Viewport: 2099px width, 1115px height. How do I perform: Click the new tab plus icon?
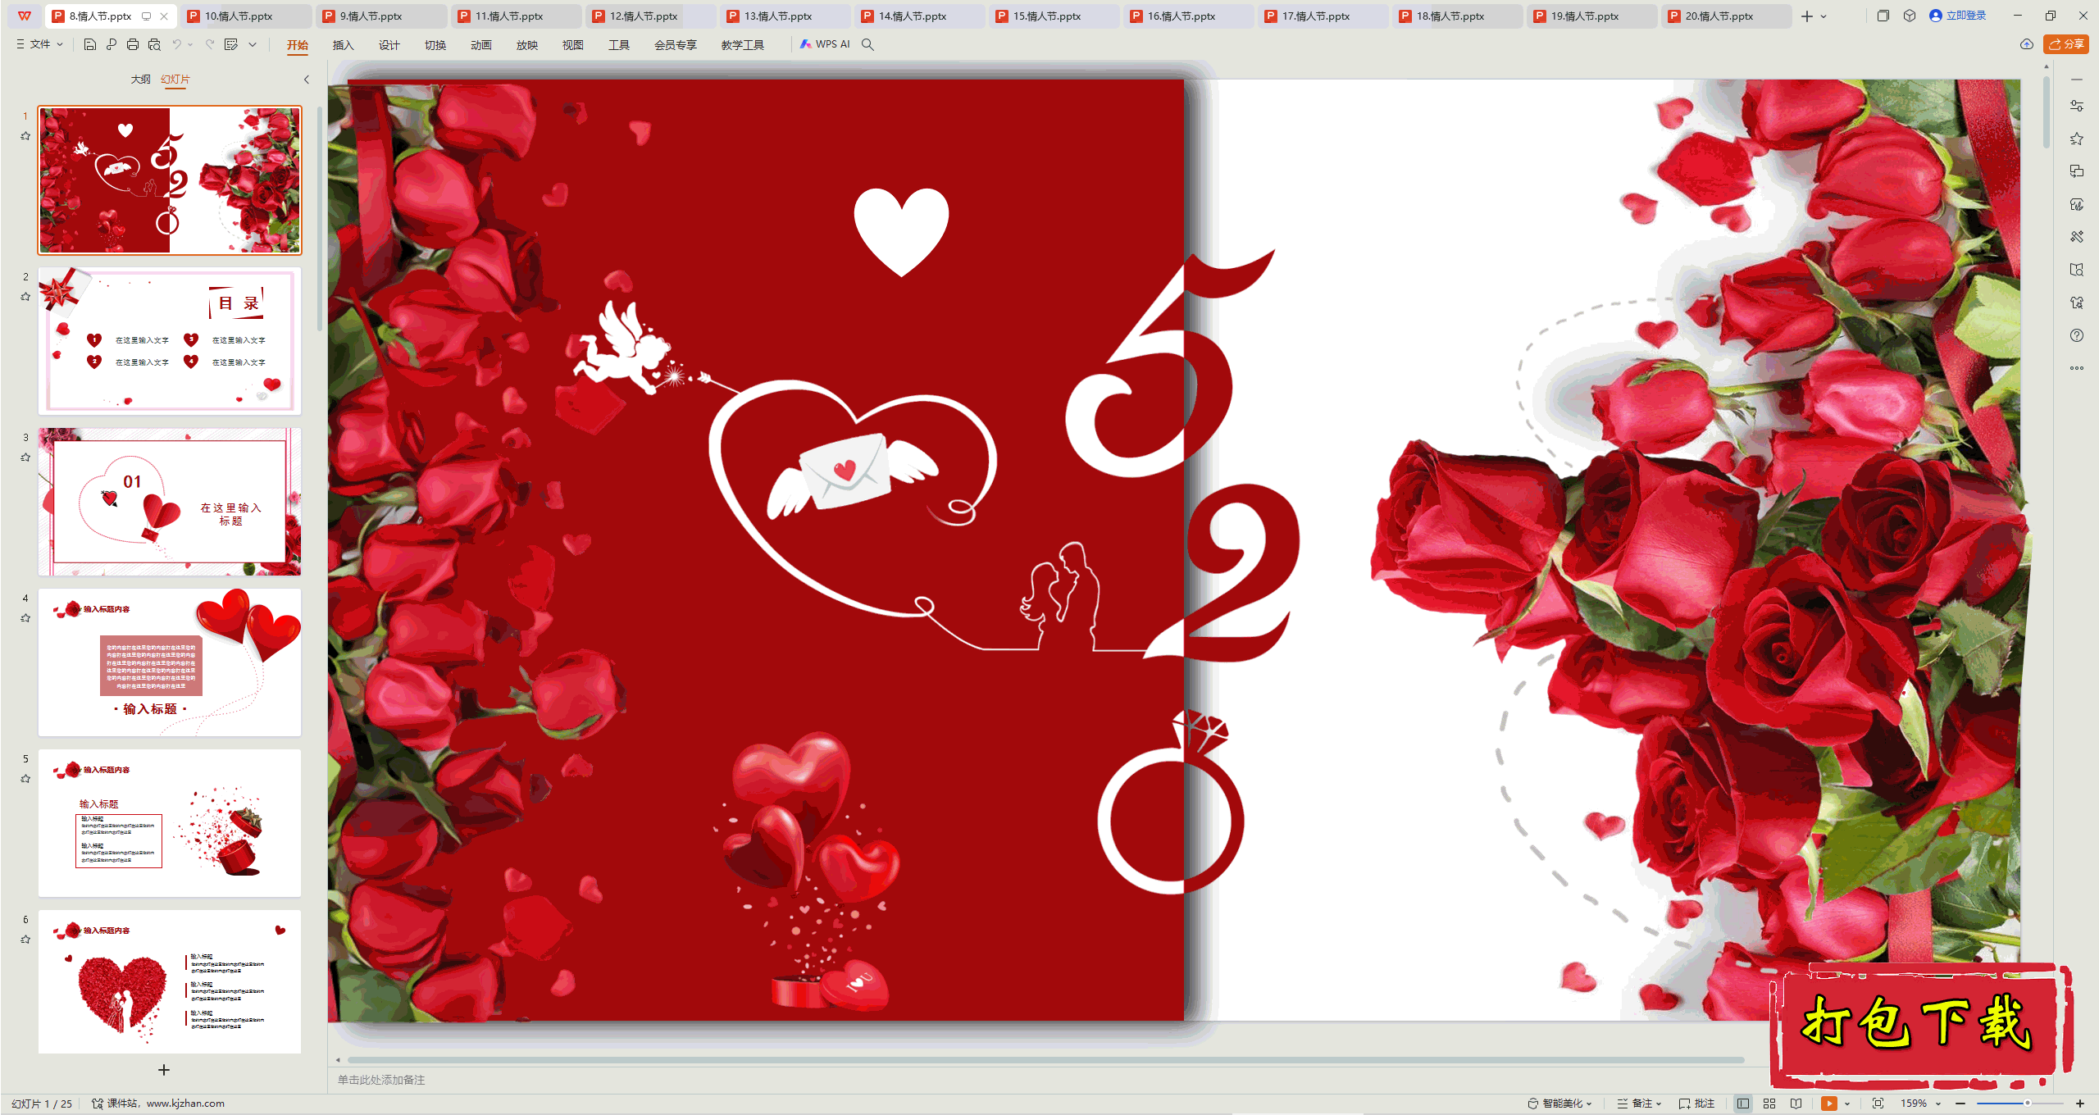tap(1807, 16)
